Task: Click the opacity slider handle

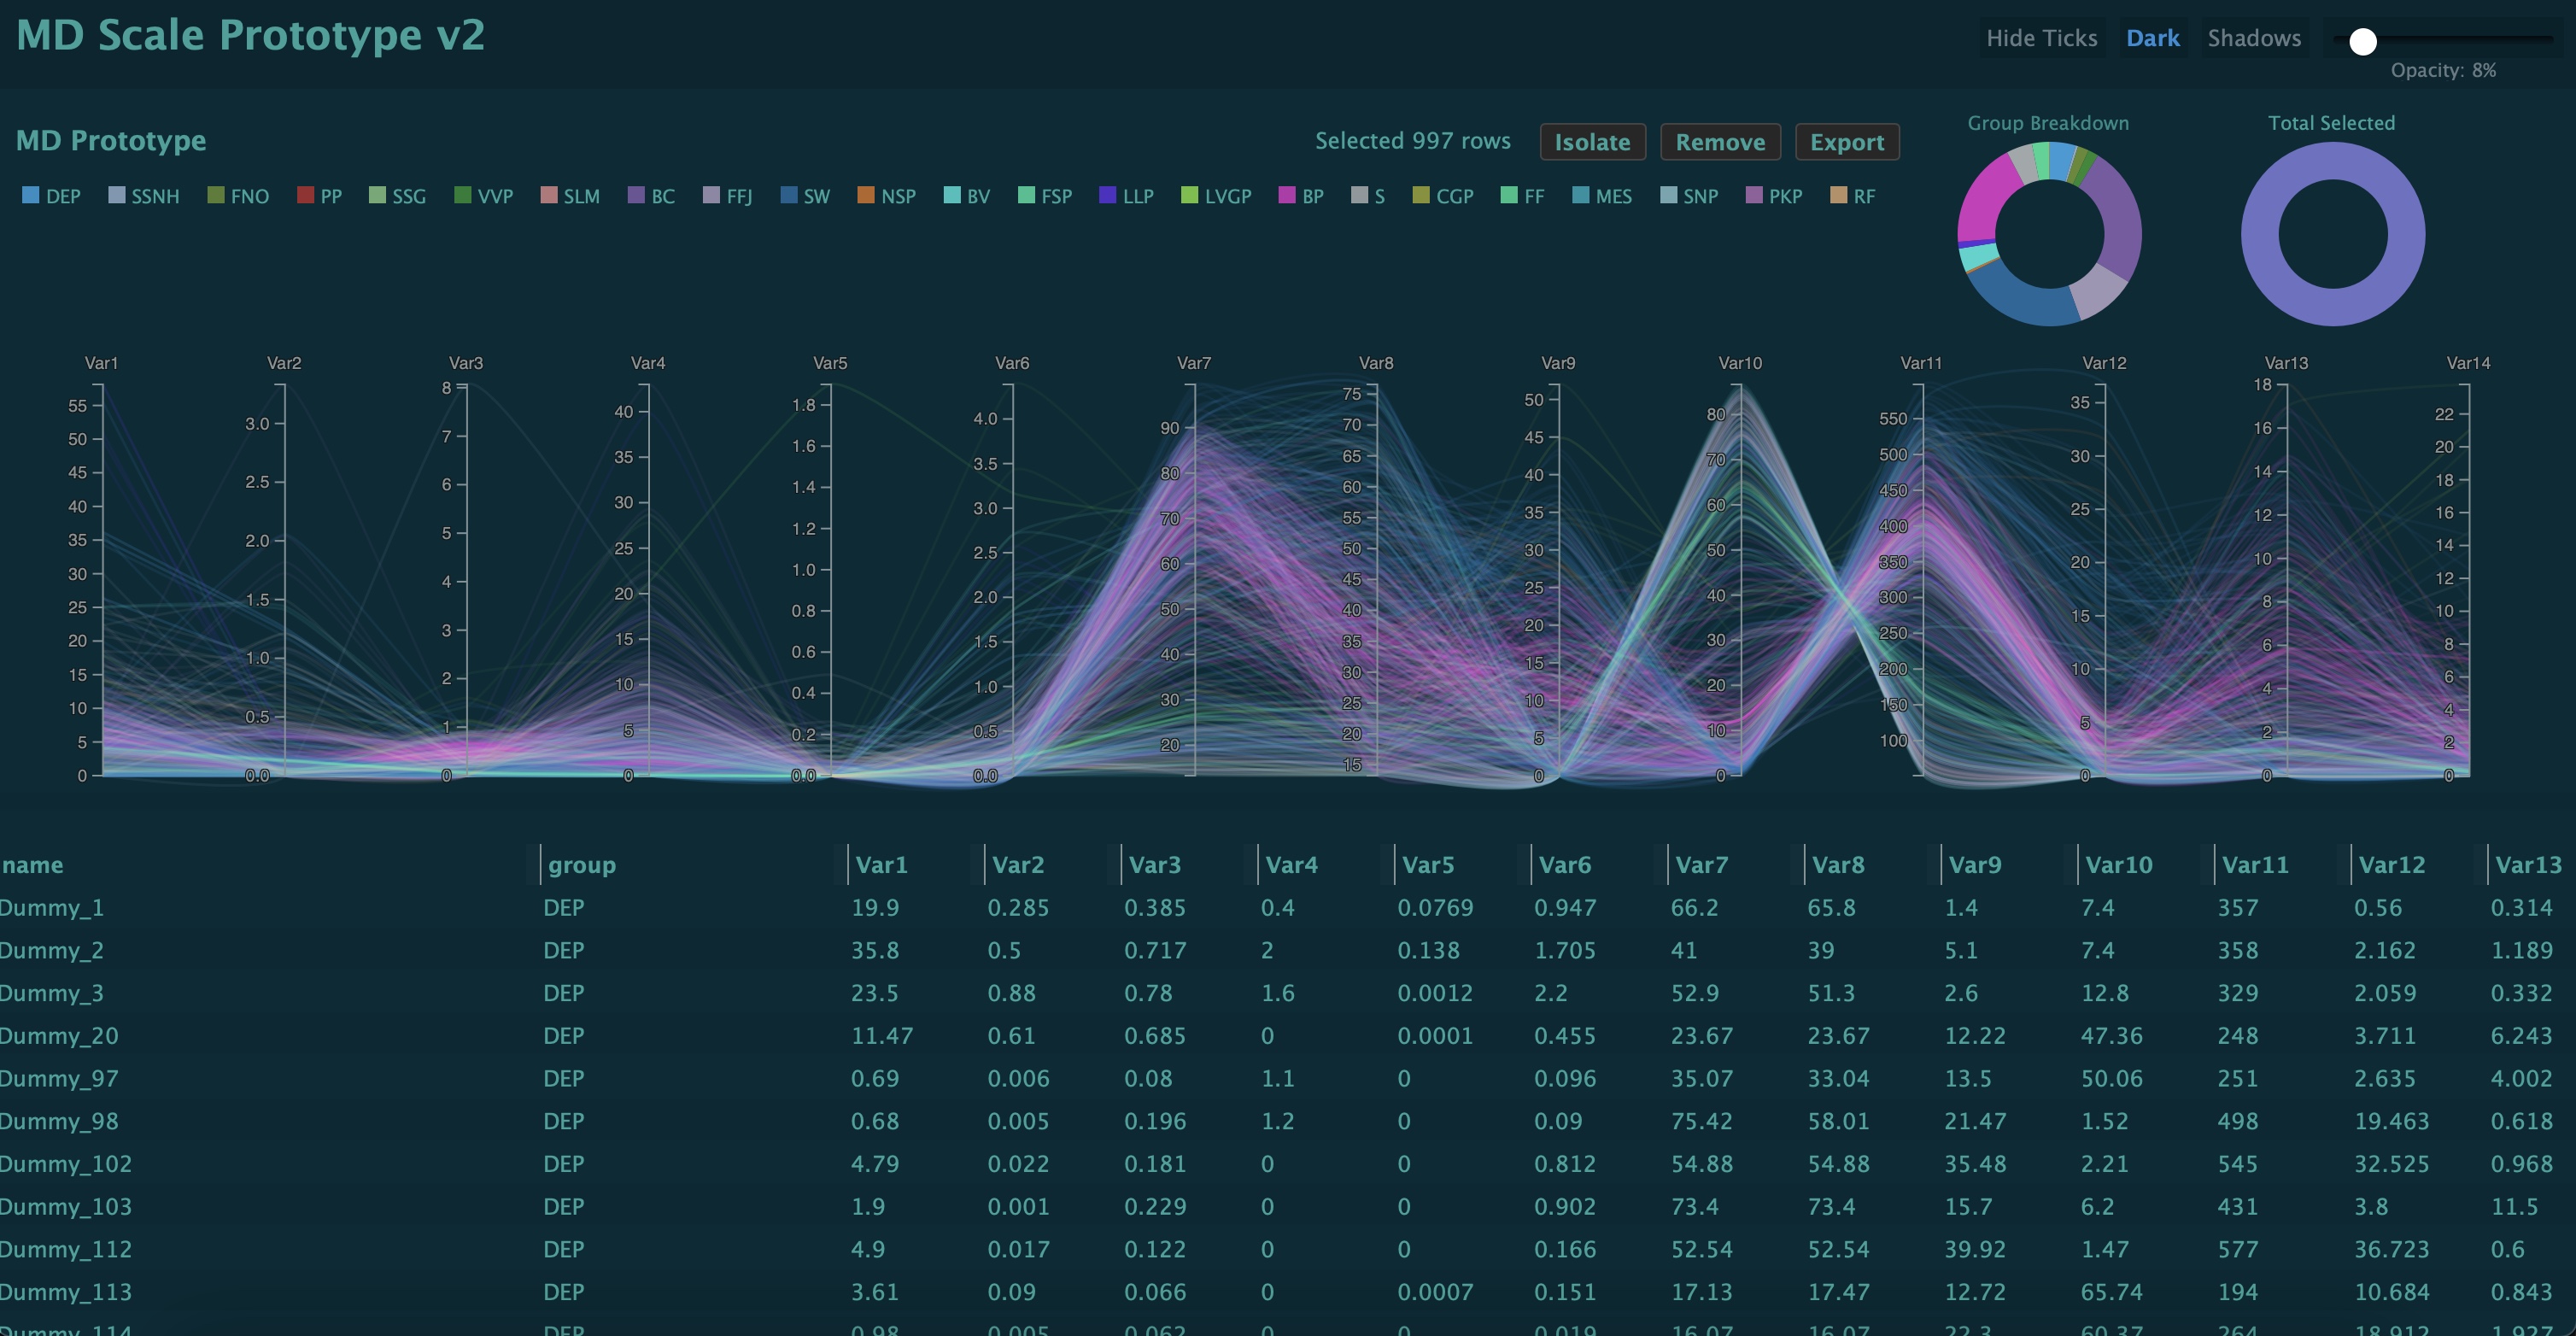Action: pos(2363,41)
